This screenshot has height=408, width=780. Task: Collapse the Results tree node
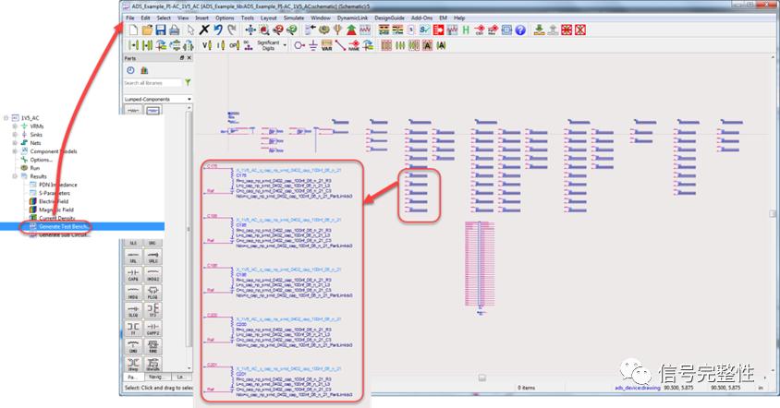pos(15,175)
